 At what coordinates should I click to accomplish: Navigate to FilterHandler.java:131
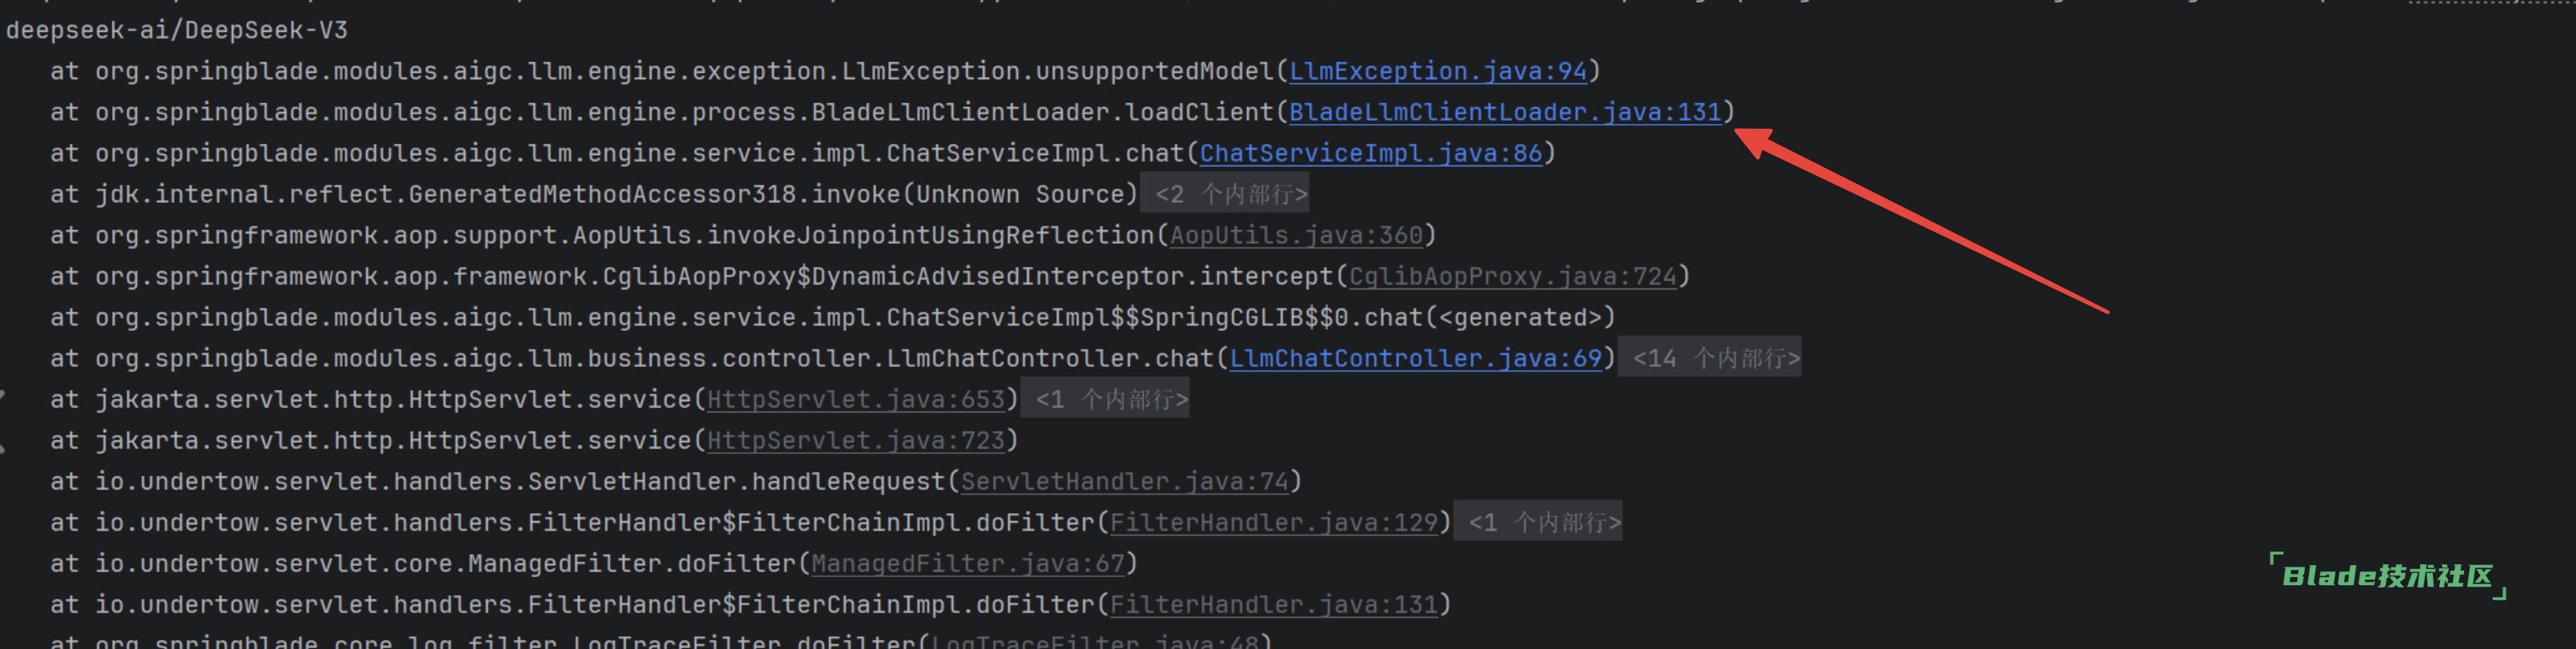point(1273,604)
